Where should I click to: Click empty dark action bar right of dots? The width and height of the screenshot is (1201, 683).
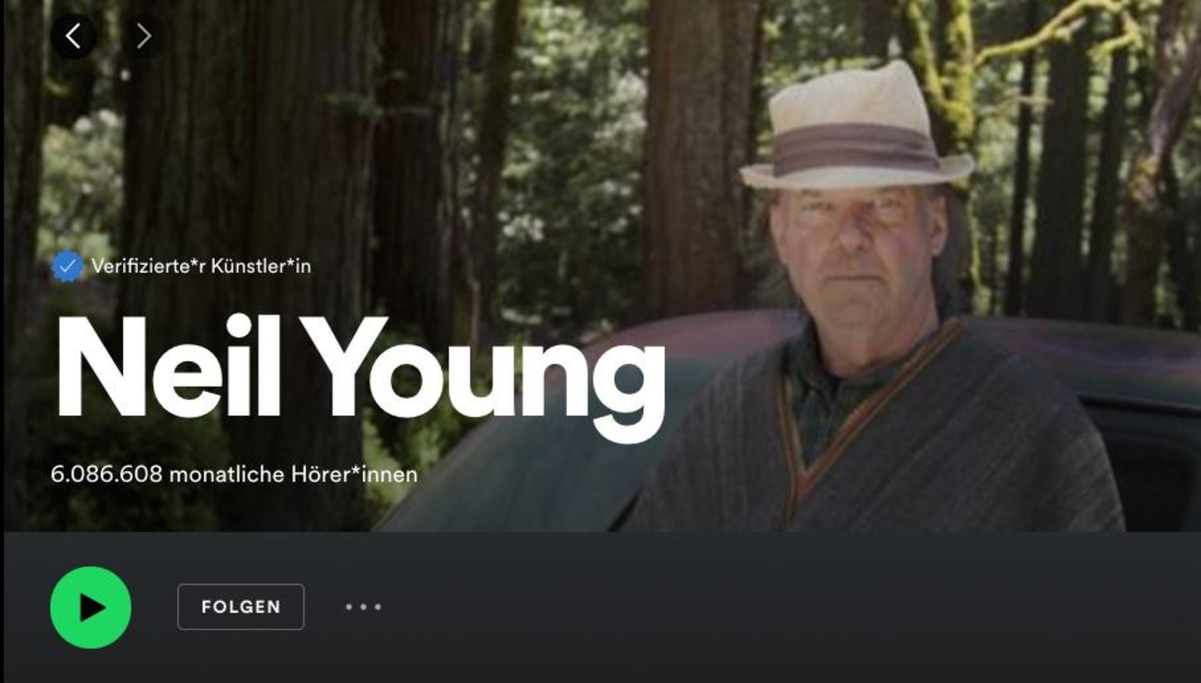pos(792,607)
